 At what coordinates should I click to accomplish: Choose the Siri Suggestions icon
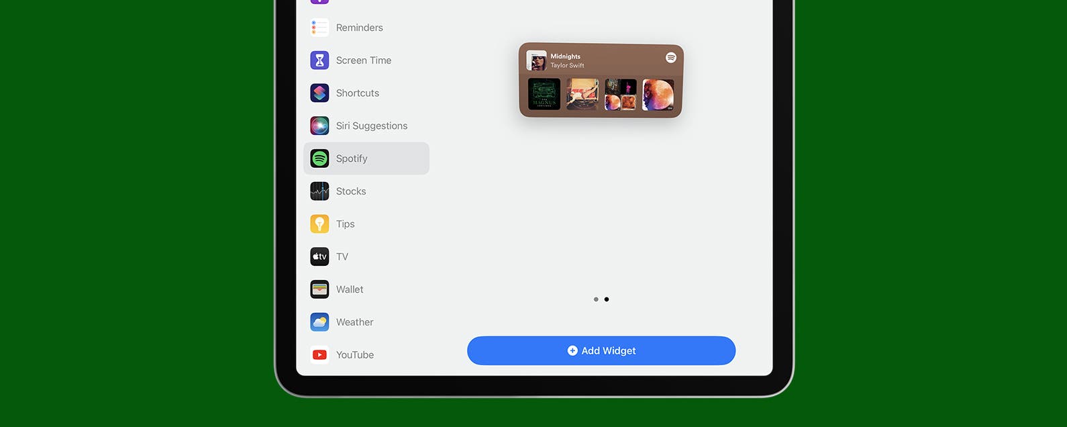319,126
